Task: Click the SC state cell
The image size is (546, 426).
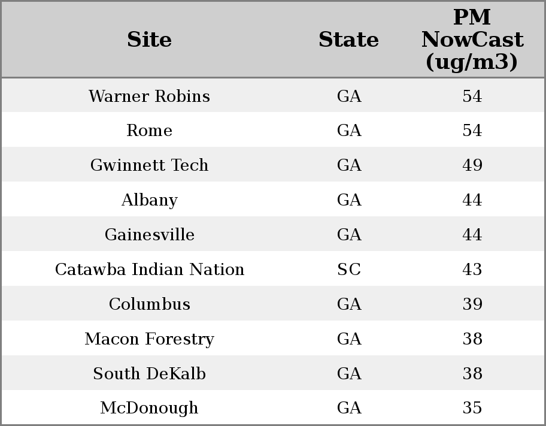Action: coord(348,270)
